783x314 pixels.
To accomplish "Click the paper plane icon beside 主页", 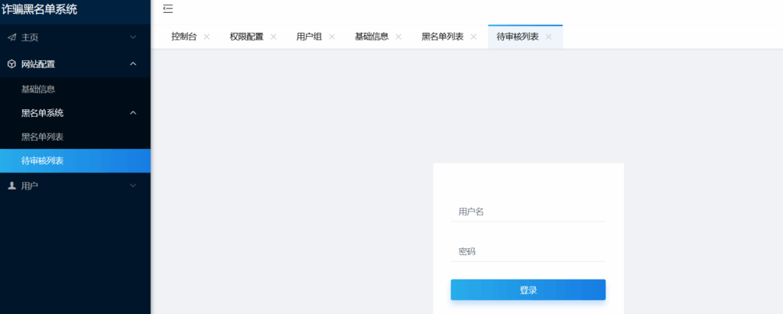I will click(x=12, y=37).
